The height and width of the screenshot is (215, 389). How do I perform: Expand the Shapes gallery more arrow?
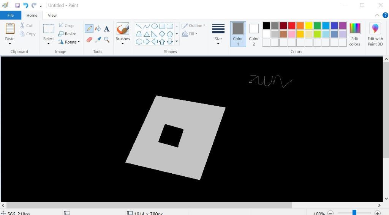coord(177,41)
